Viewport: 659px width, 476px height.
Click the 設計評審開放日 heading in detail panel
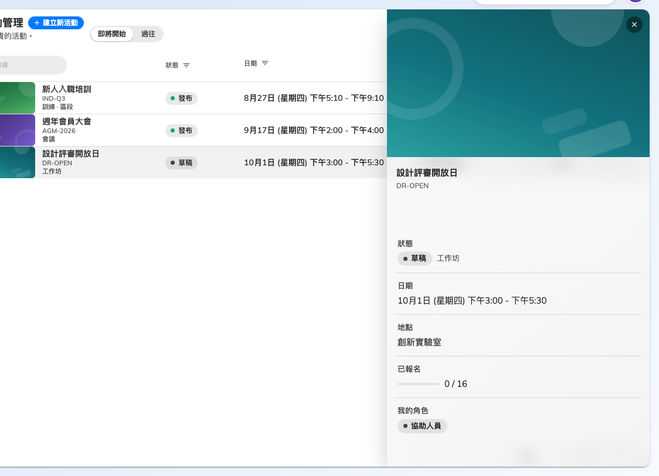coord(427,173)
